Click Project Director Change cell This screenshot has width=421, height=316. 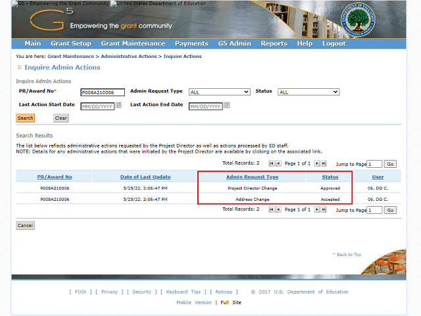tap(253, 188)
